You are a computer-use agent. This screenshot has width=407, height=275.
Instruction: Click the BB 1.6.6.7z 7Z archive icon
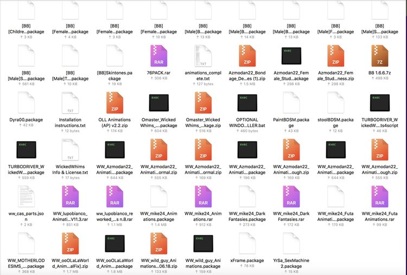380,56
